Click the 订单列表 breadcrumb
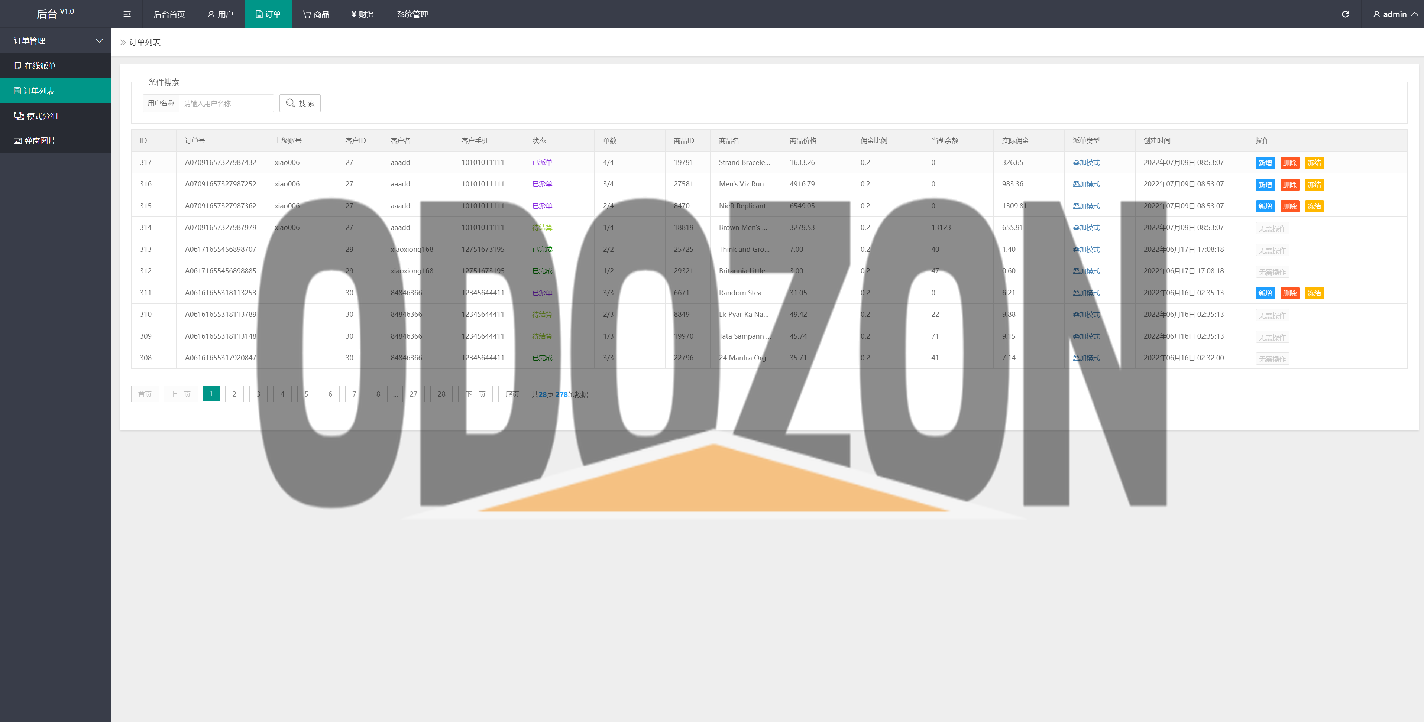This screenshot has width=1424, height=722. point(145,43)
